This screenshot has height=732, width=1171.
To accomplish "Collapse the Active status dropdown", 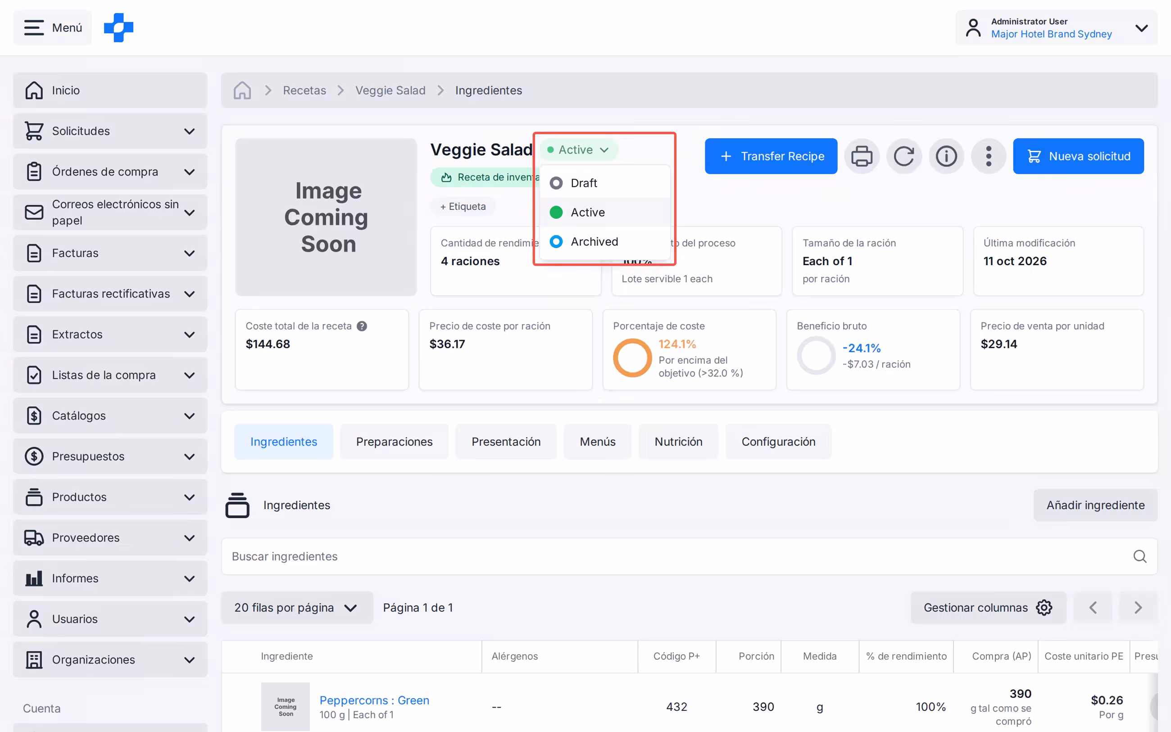I will point(578,149).
